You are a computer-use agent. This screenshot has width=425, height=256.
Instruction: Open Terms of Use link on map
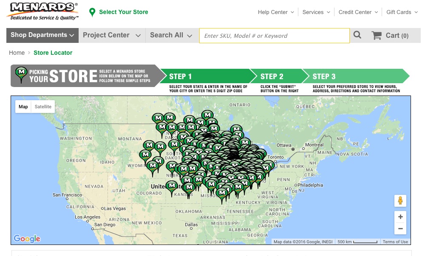(395, 242)
